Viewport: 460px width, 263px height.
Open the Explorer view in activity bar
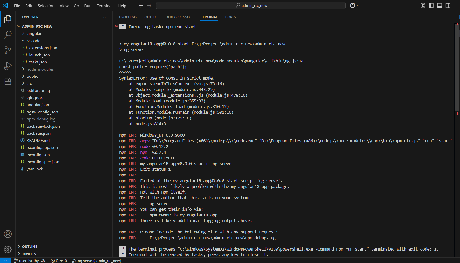tap(8, 19)
